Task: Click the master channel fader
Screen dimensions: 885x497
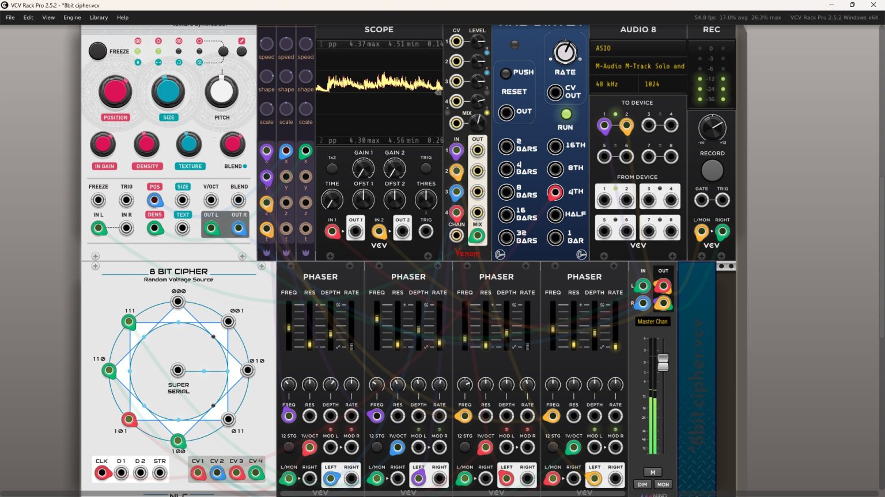Action: [663, 362]
